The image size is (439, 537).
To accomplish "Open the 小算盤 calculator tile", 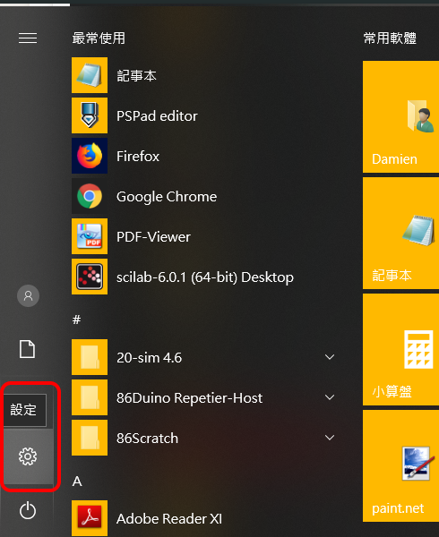I will coord(400,350).
